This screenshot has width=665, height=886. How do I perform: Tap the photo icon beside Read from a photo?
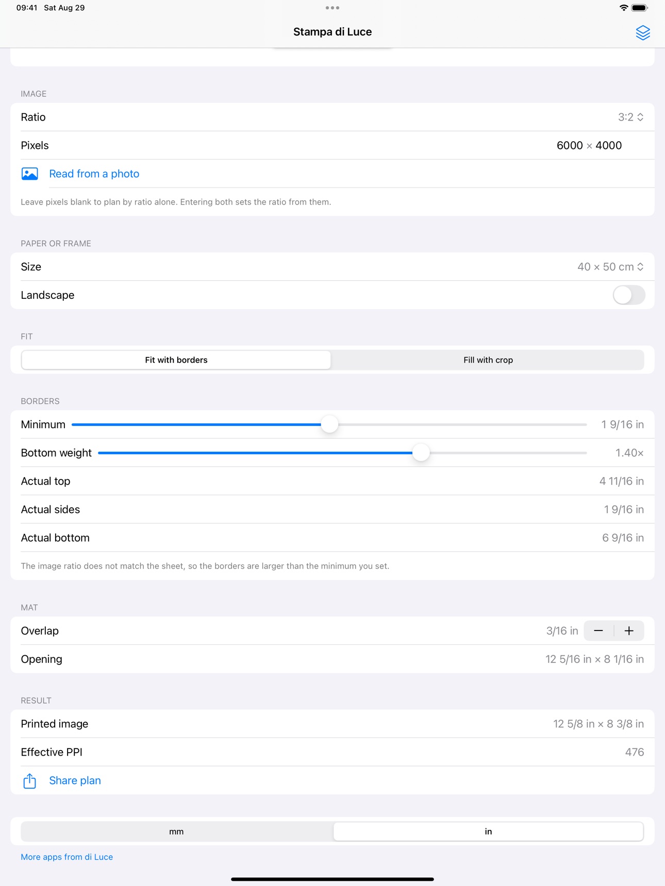tap(30, 174)
